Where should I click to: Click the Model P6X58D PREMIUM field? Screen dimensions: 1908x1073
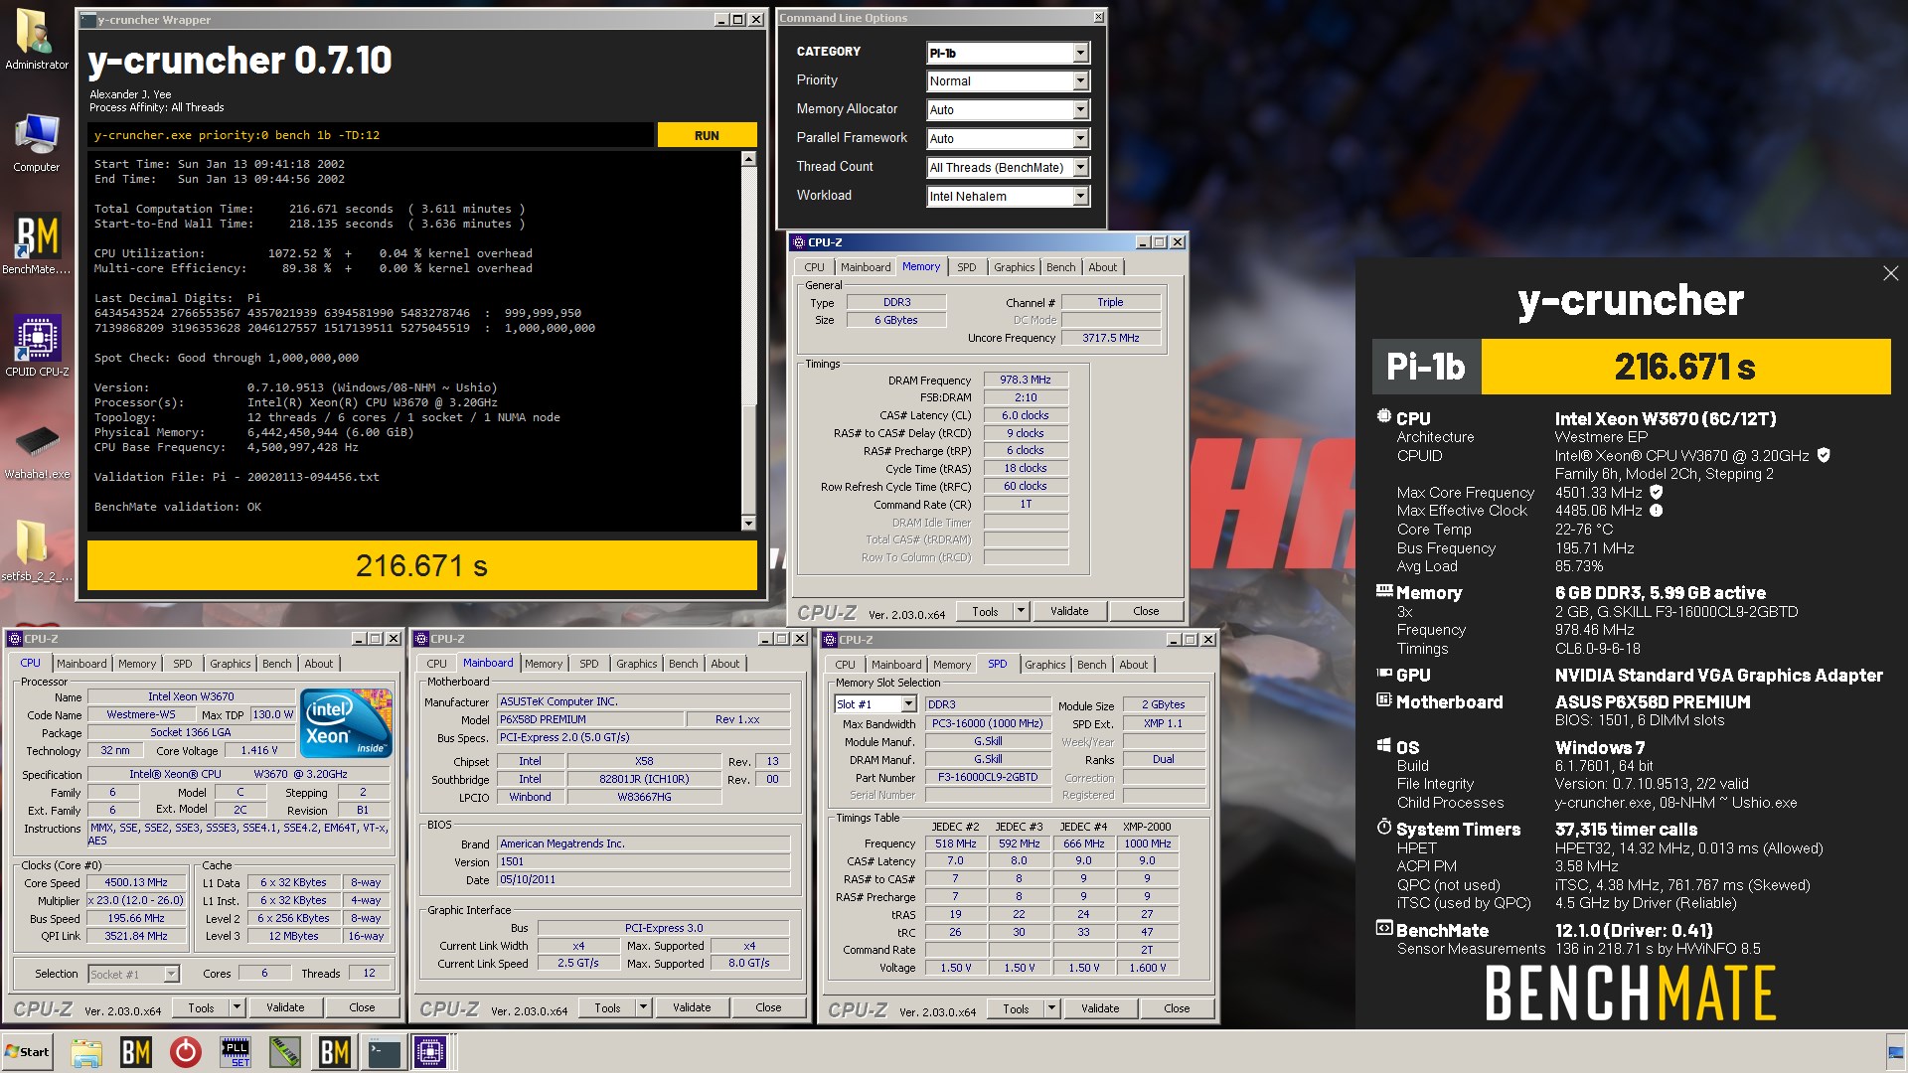[589, 719]
